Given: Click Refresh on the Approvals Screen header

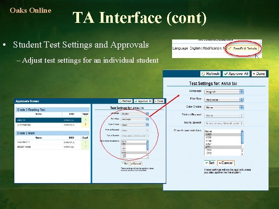Looking at the screenshot, I should (x=125, y=101).
